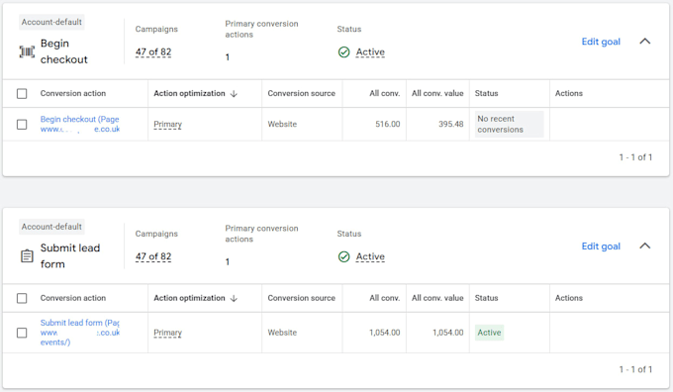The image size is (673, 392).
Task: Check the Submit lead form (Page) row checkbox
Action: tap(22, 333)
